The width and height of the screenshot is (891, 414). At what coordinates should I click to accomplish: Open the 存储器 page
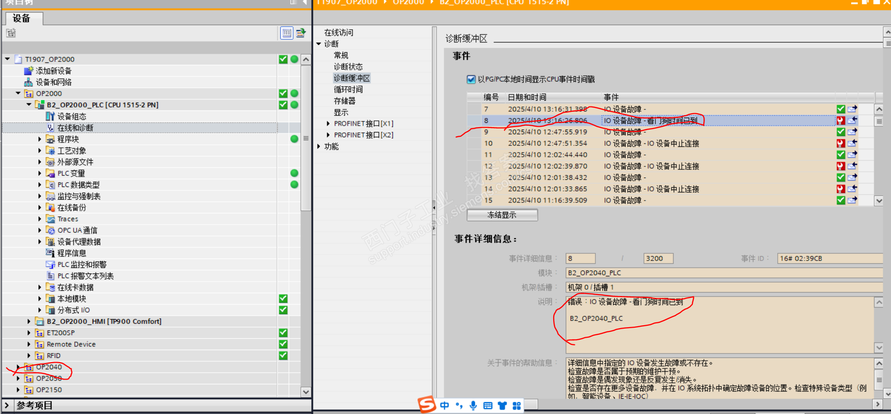tap(345, 101)
